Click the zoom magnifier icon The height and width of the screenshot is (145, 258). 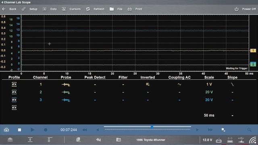pos(249,130)
